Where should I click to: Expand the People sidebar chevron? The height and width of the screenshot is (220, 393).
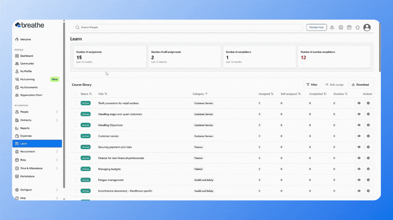pyautogui.click(x=57, y=112)
